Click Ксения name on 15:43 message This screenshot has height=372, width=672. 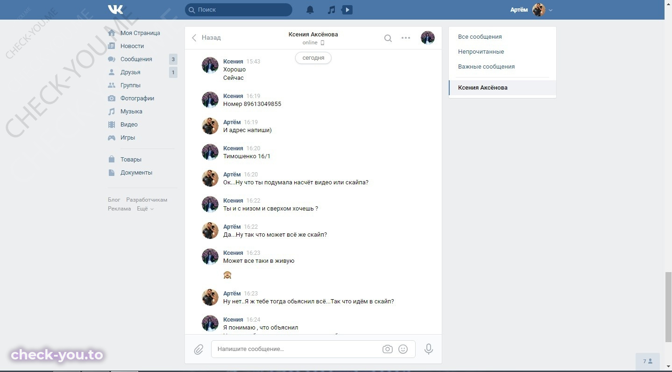[x=233, y=62]
